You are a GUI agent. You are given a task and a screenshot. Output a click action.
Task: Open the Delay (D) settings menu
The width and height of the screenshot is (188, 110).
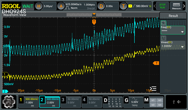(x=101, y=6)
